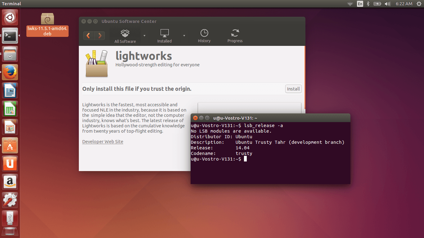Open All Software section
This screenshot has width=424, height=238.
125,36
